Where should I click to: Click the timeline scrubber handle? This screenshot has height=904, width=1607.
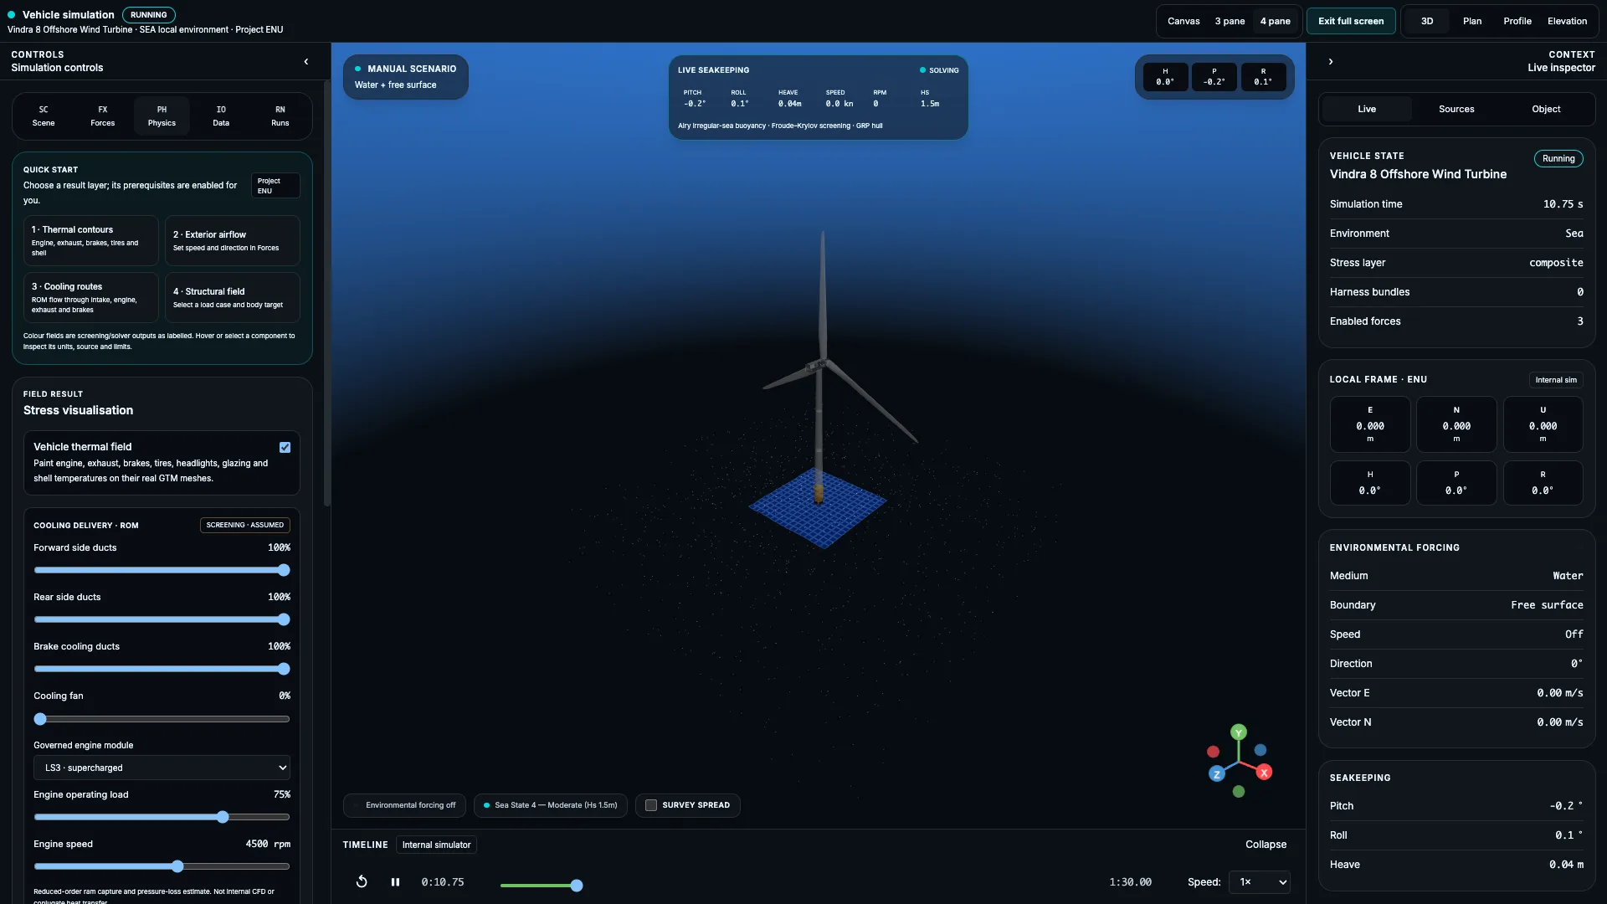pyautogui.click(x=577, y=886)
